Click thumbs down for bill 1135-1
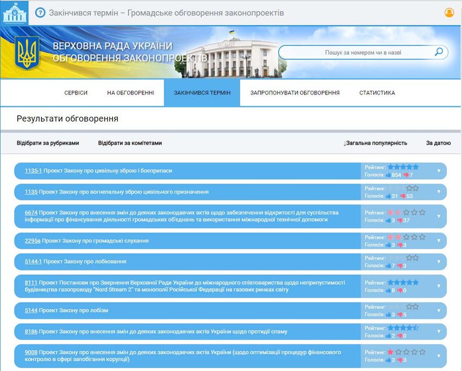 pos(406,175)
